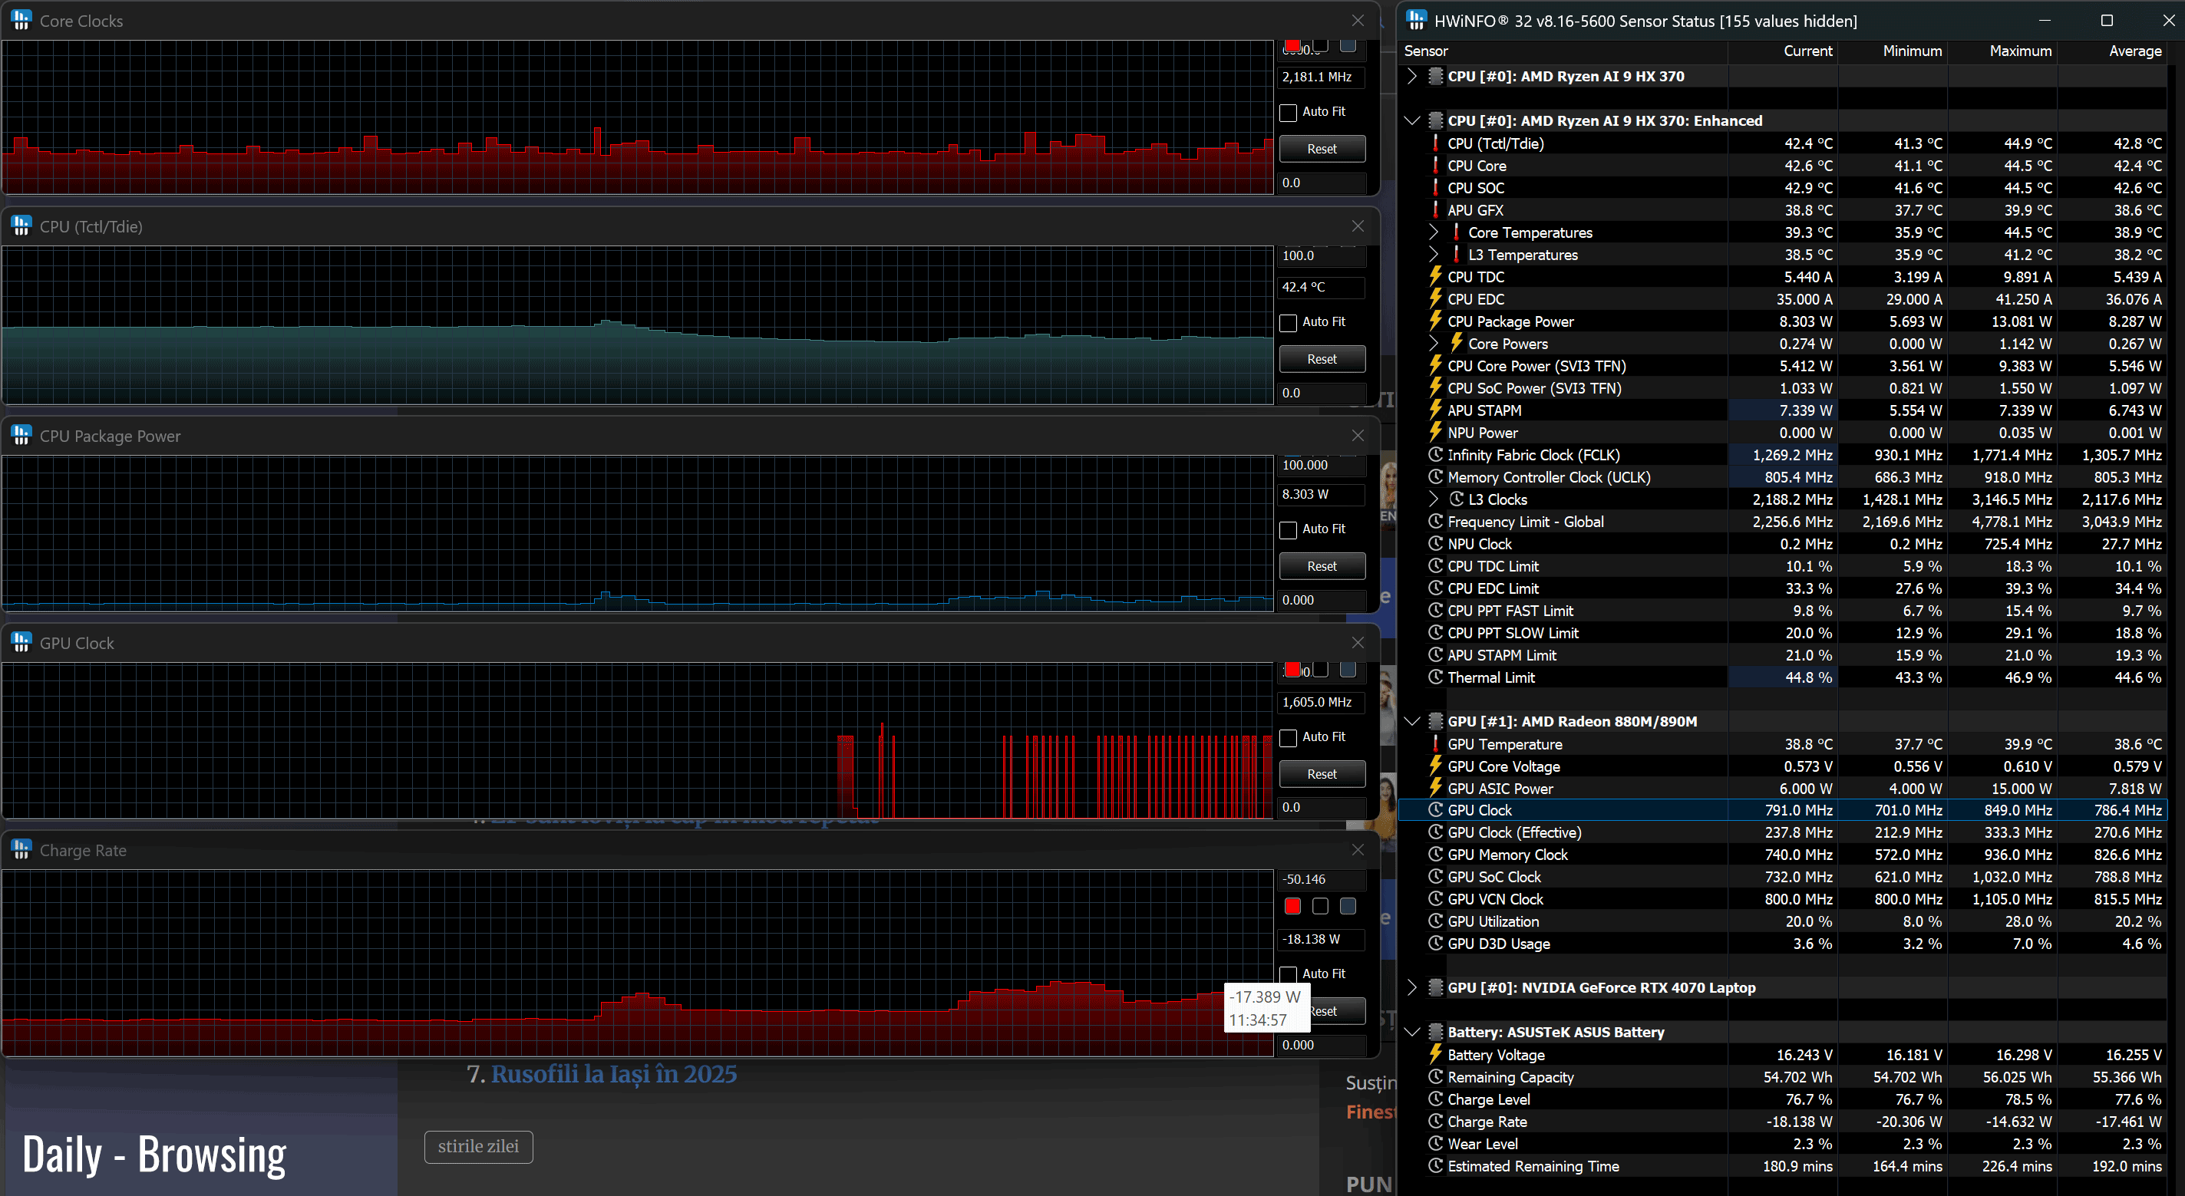Click the lightning icon beside APU STAPM row
2185x1196 pixels.
pos(1435,410)
